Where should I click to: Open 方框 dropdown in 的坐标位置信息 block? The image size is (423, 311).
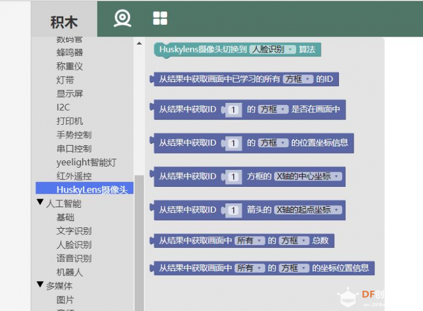click(x=294, y=268)
